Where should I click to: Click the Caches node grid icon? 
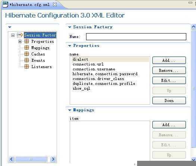click(26, 54)
